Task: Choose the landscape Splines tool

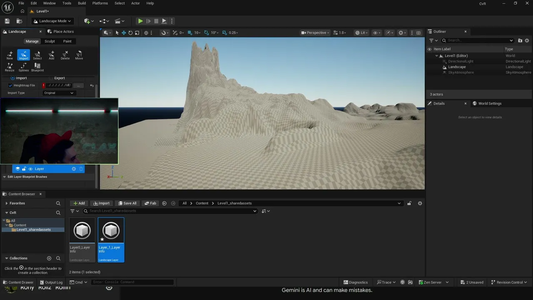Action: point(24,67)
